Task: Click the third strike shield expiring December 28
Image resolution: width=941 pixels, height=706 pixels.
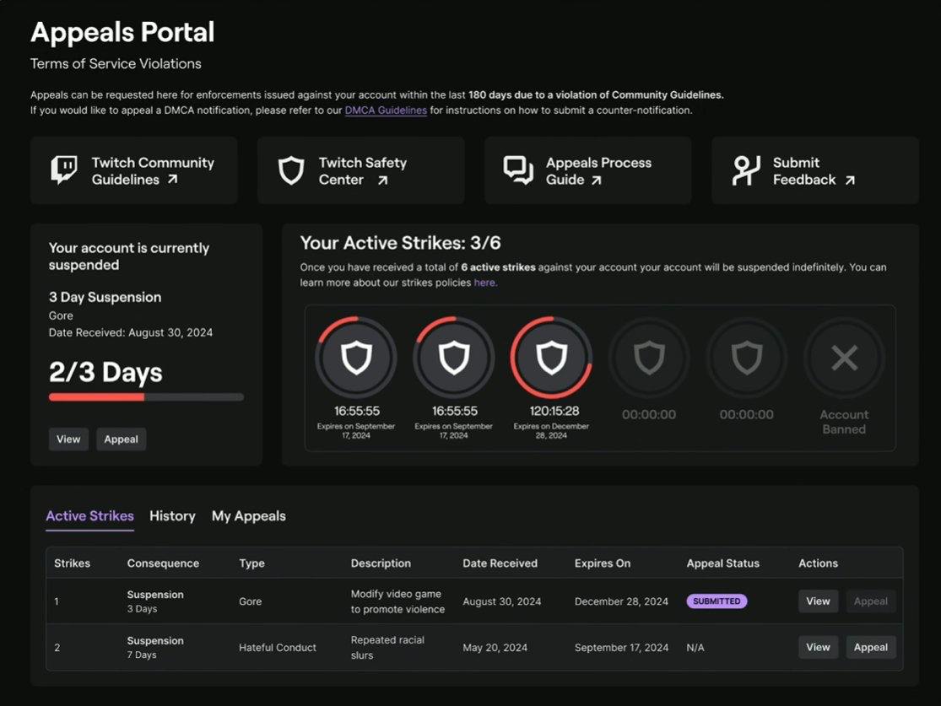Action: tap(551, 358)
